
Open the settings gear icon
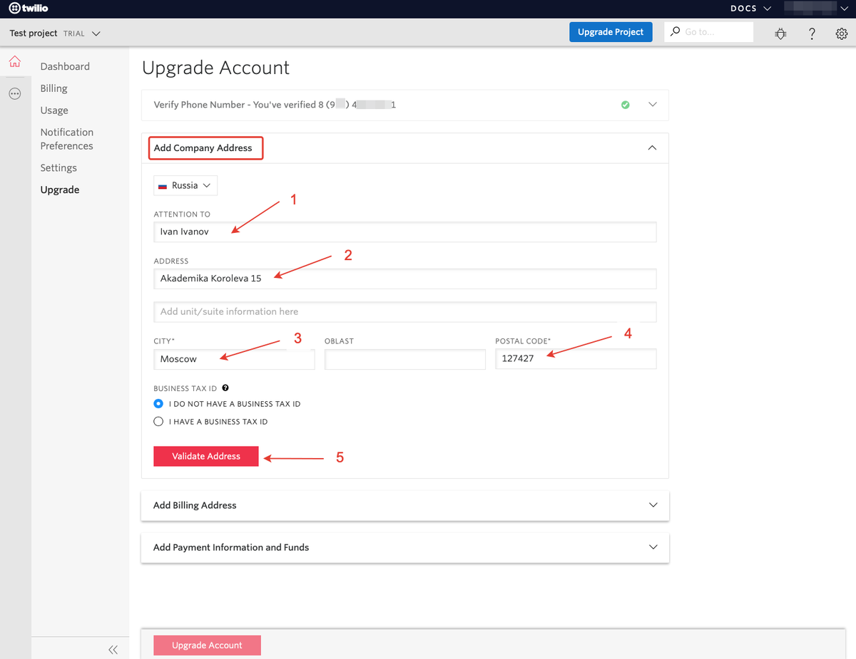[842, 33]
